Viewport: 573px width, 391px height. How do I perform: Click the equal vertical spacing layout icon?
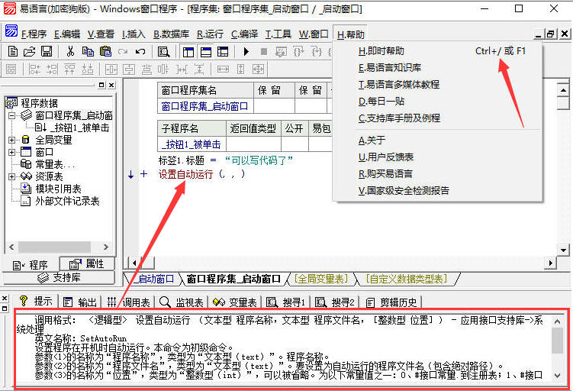(x=199, y=69)
